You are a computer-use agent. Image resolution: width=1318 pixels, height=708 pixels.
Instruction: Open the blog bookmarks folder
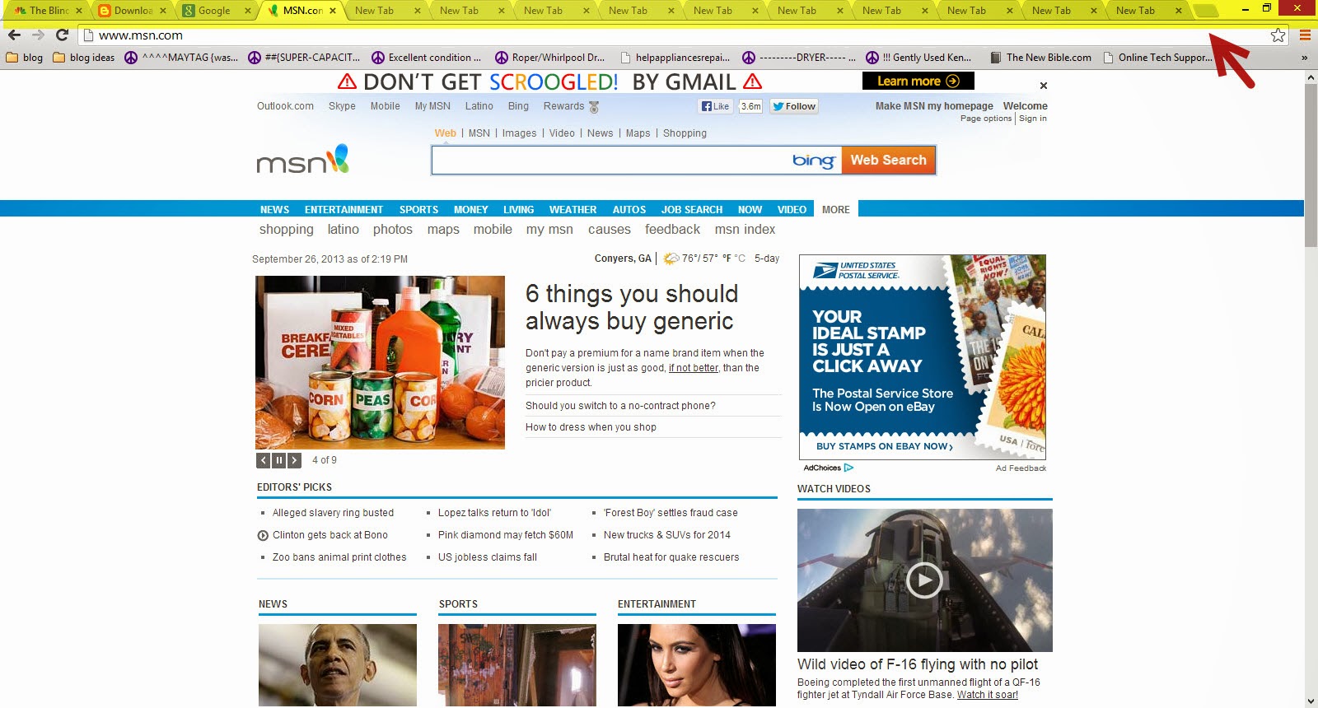click(25, 58)
